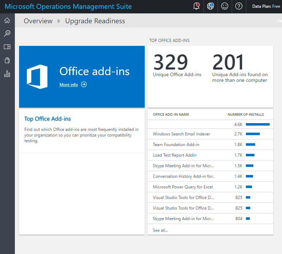Click the 1.2K installs value
This screenshot has width=282, height=254.
[x=238, y=187]
